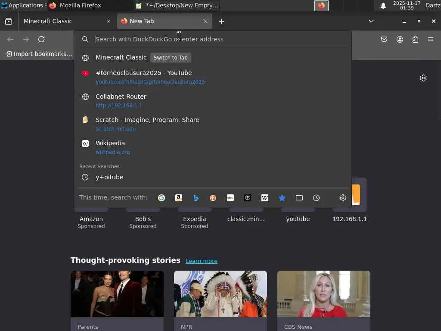Go forward to the next page
The width and height of the screenshot is (441, 331).
coord(26,39)
